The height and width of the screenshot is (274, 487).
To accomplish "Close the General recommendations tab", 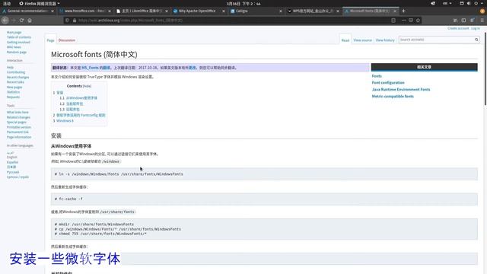I will click(53, 11).
